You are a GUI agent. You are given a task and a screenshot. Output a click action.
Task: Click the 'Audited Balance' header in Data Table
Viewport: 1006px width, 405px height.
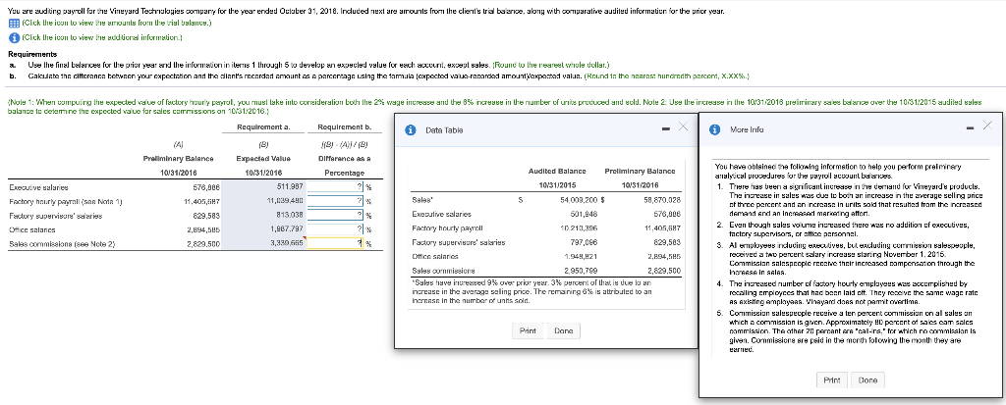coord(557,171)
